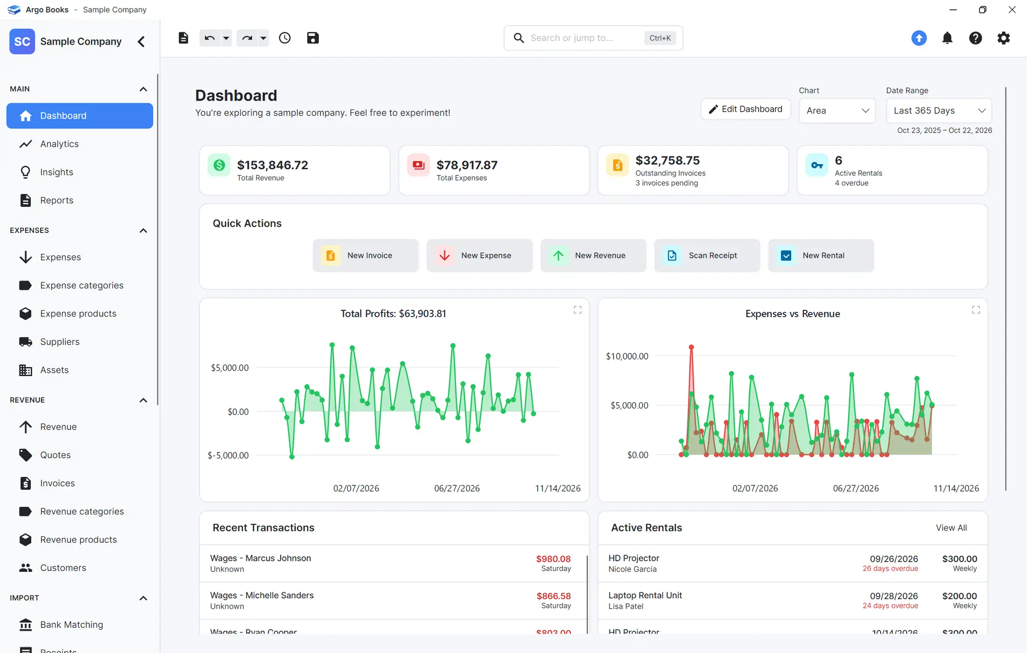The image size is (1027, 653).
Task: Click the $32,758.75 Outstanding Invoices card
Action: [x=693, y=170]
